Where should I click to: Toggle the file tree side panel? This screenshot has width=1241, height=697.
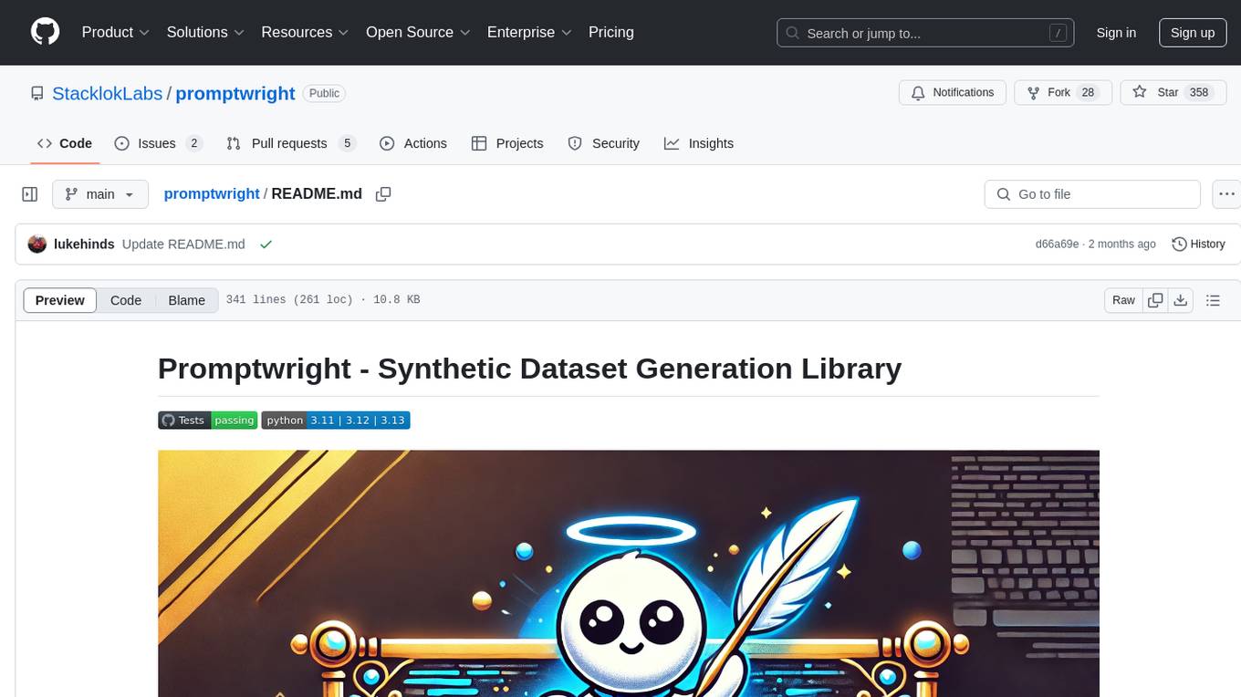30,194
